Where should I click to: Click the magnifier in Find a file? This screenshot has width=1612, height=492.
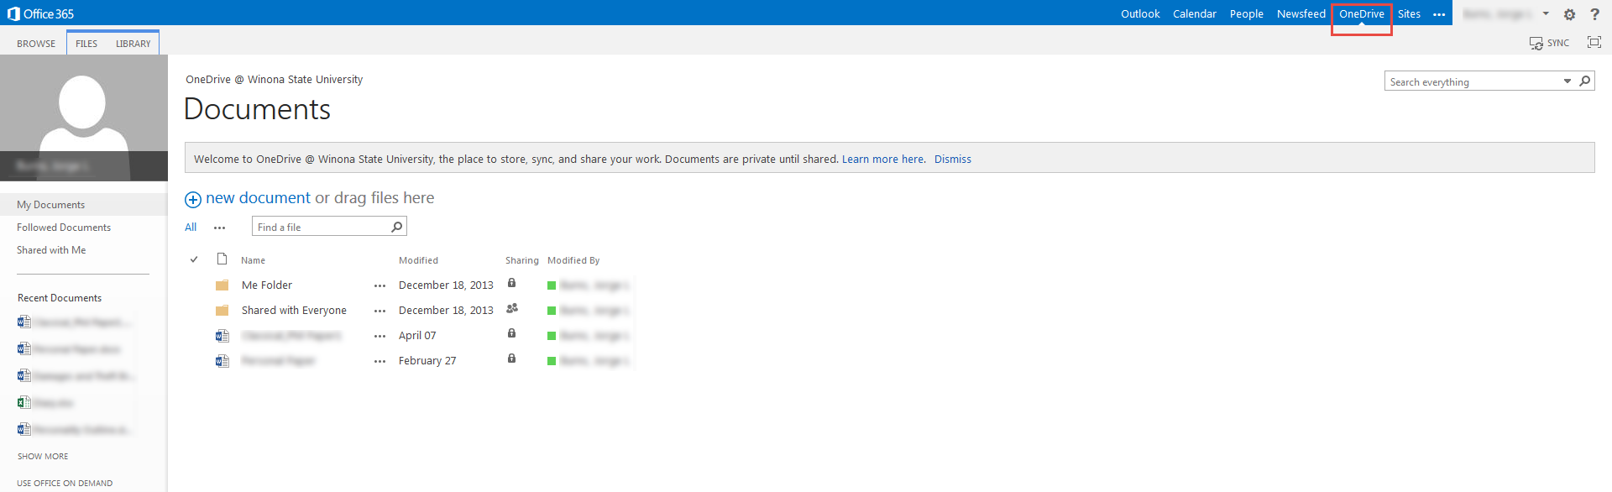[397, 227]
